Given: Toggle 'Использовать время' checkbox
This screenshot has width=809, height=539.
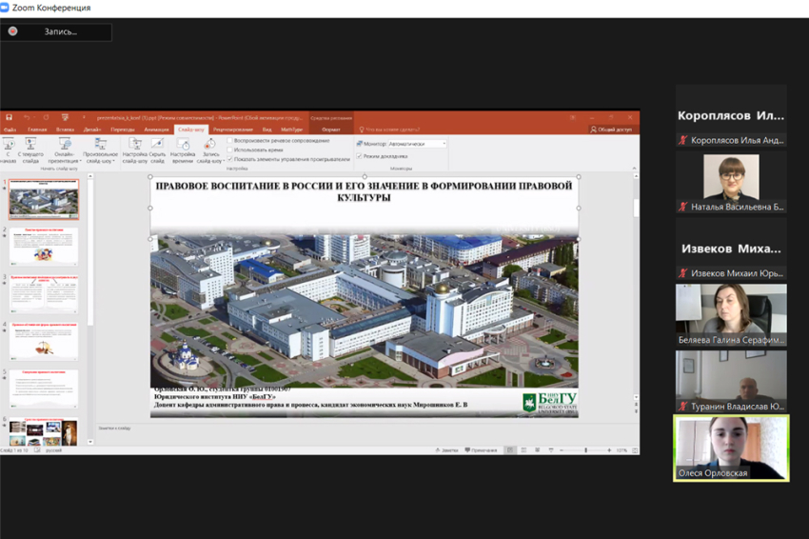Looking at the screenshot, I should (x=229, y=150).
